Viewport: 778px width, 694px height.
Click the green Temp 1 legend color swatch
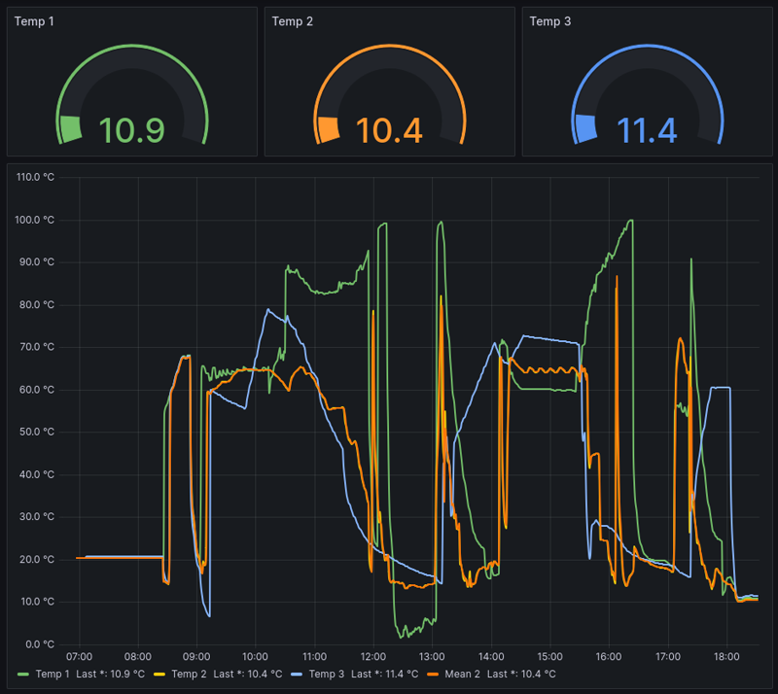click(x=24, y=674)
